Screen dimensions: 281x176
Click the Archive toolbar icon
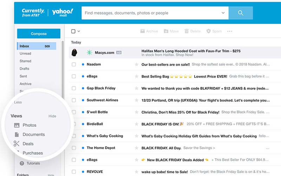tap(143, 31)
